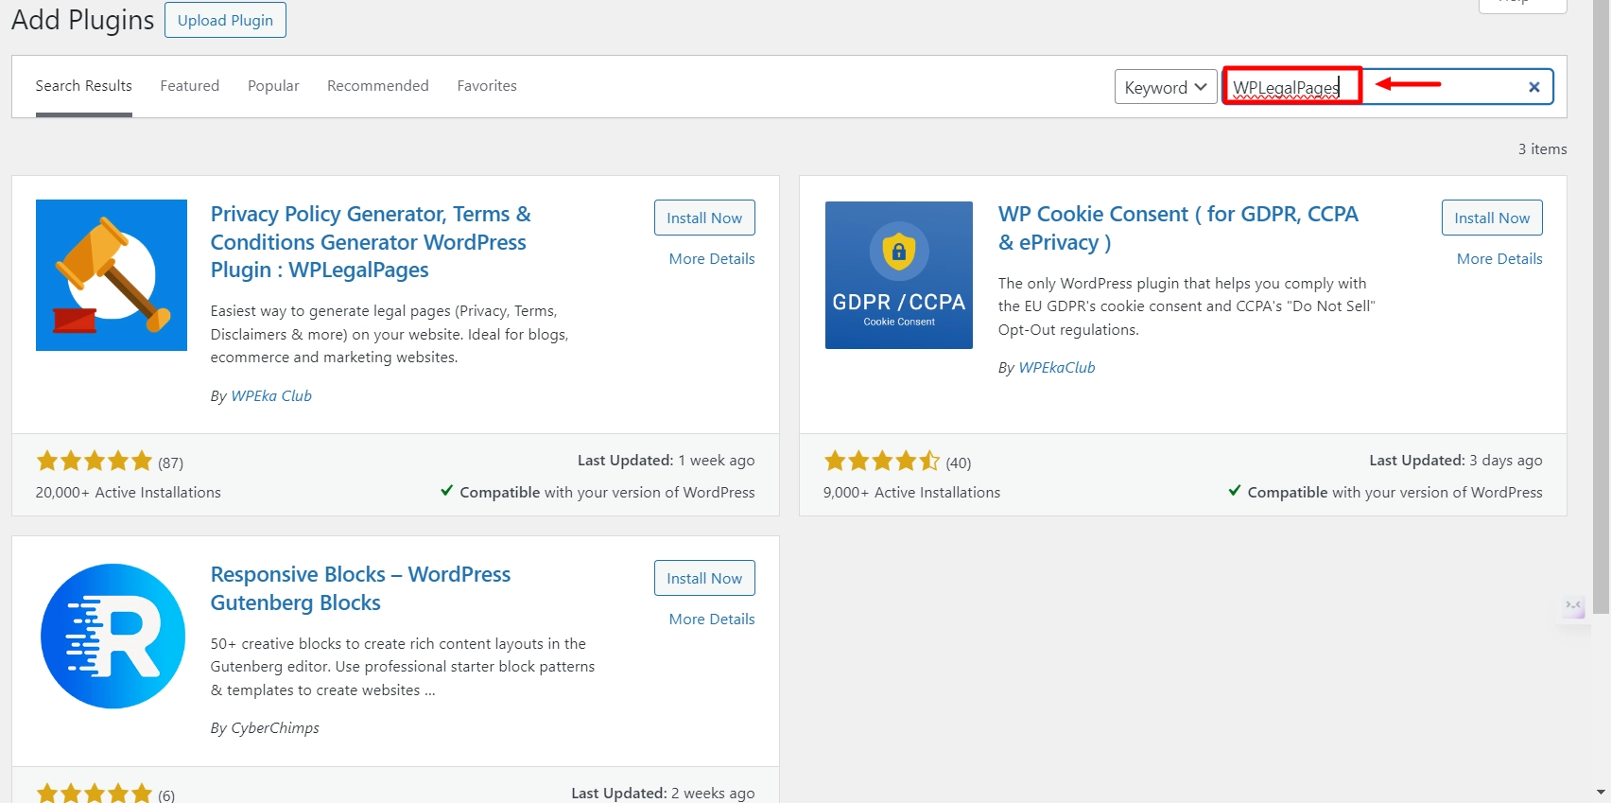Clear the plugin search field with X
Viewport: 1611px width, 803px height.
tap(1534, 87)
